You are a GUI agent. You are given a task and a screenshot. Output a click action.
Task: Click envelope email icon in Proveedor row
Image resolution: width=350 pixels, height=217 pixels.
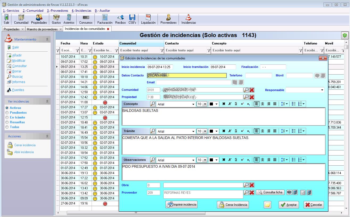(x=303, y=192)
